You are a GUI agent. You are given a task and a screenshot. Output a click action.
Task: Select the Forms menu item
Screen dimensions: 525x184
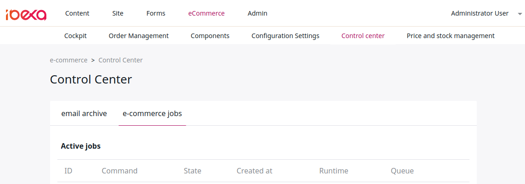point(156,13)
